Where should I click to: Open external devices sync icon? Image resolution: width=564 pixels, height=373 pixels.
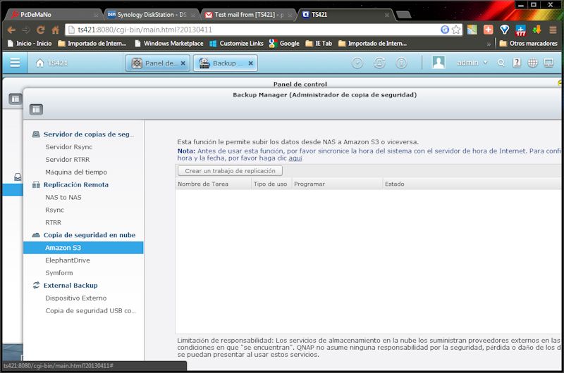379,63
